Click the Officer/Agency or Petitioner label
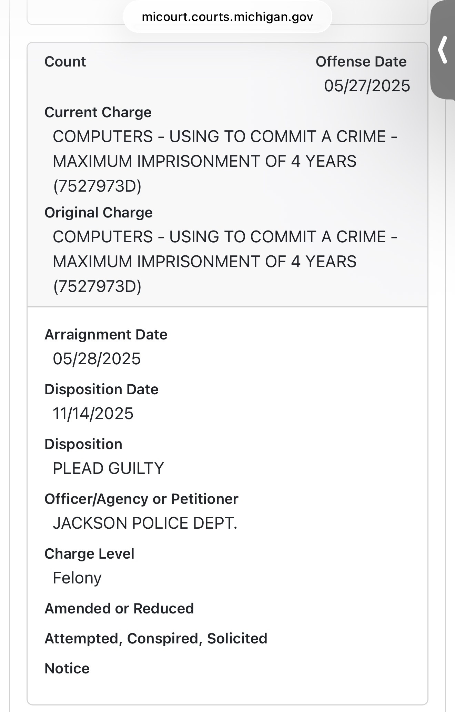Viewport: 455px width, 712px height. 141,499
